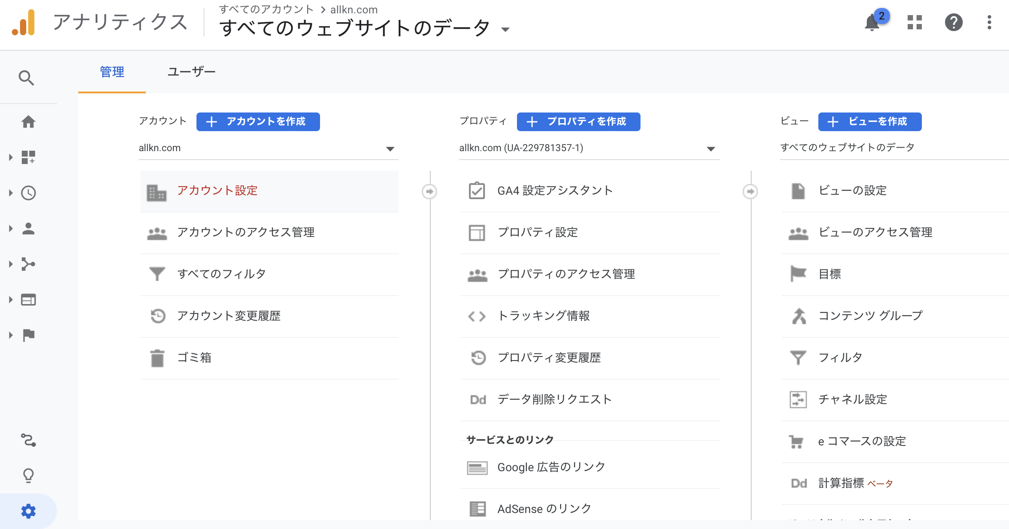The height and width of the screenshot is (529, 1009).
Task: Open プロパティ設定
Action: pyautogui.click(x=590, y=232)
